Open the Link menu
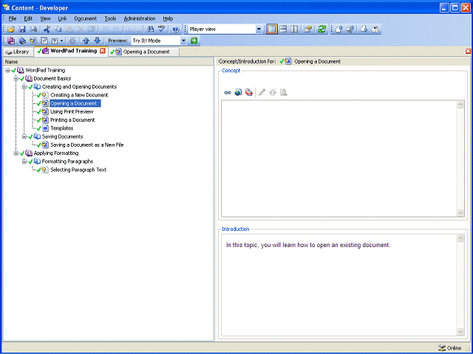 (62, 18)
